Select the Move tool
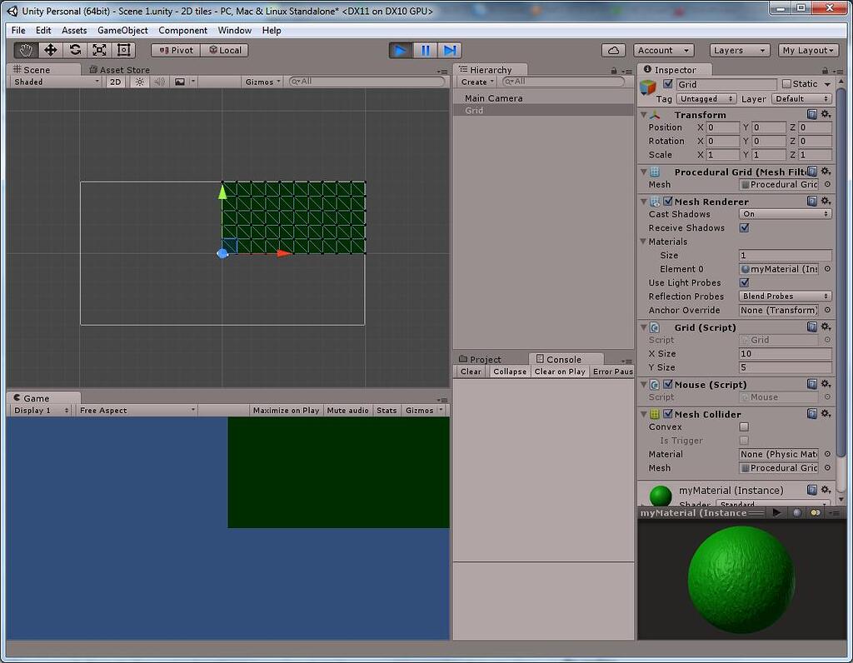 50,50
